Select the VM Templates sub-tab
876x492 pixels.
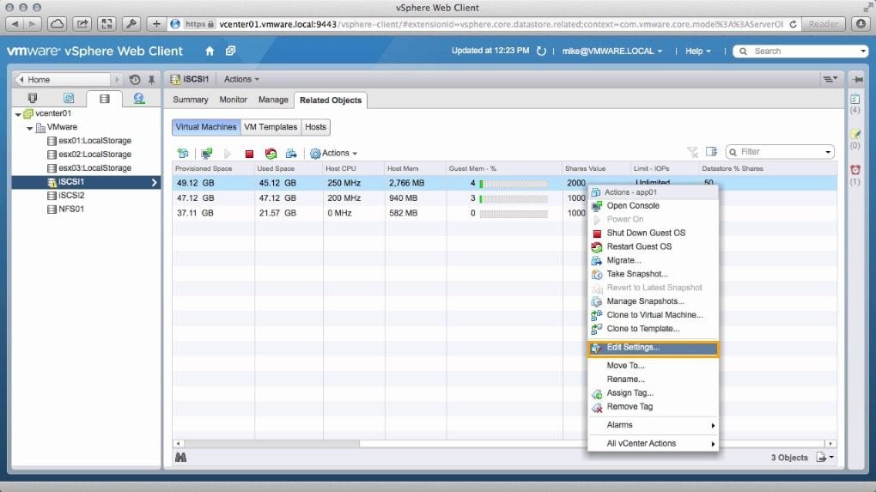[x=271, y=127]
